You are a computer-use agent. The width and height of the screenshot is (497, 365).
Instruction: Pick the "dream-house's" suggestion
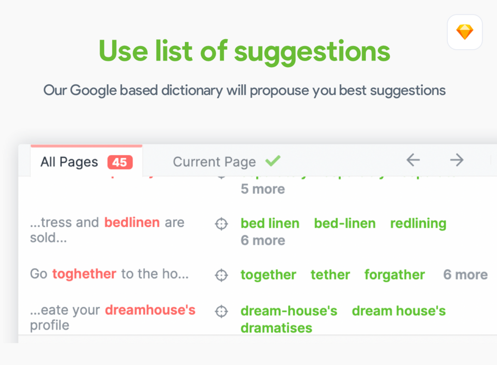pos(289,311)
